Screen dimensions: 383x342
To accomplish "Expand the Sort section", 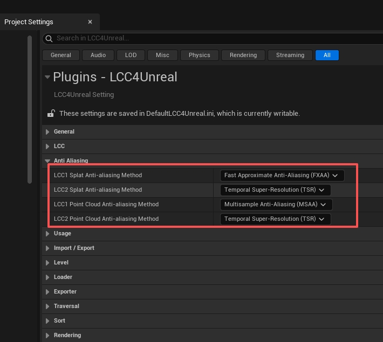I will [x=47, y=321].
